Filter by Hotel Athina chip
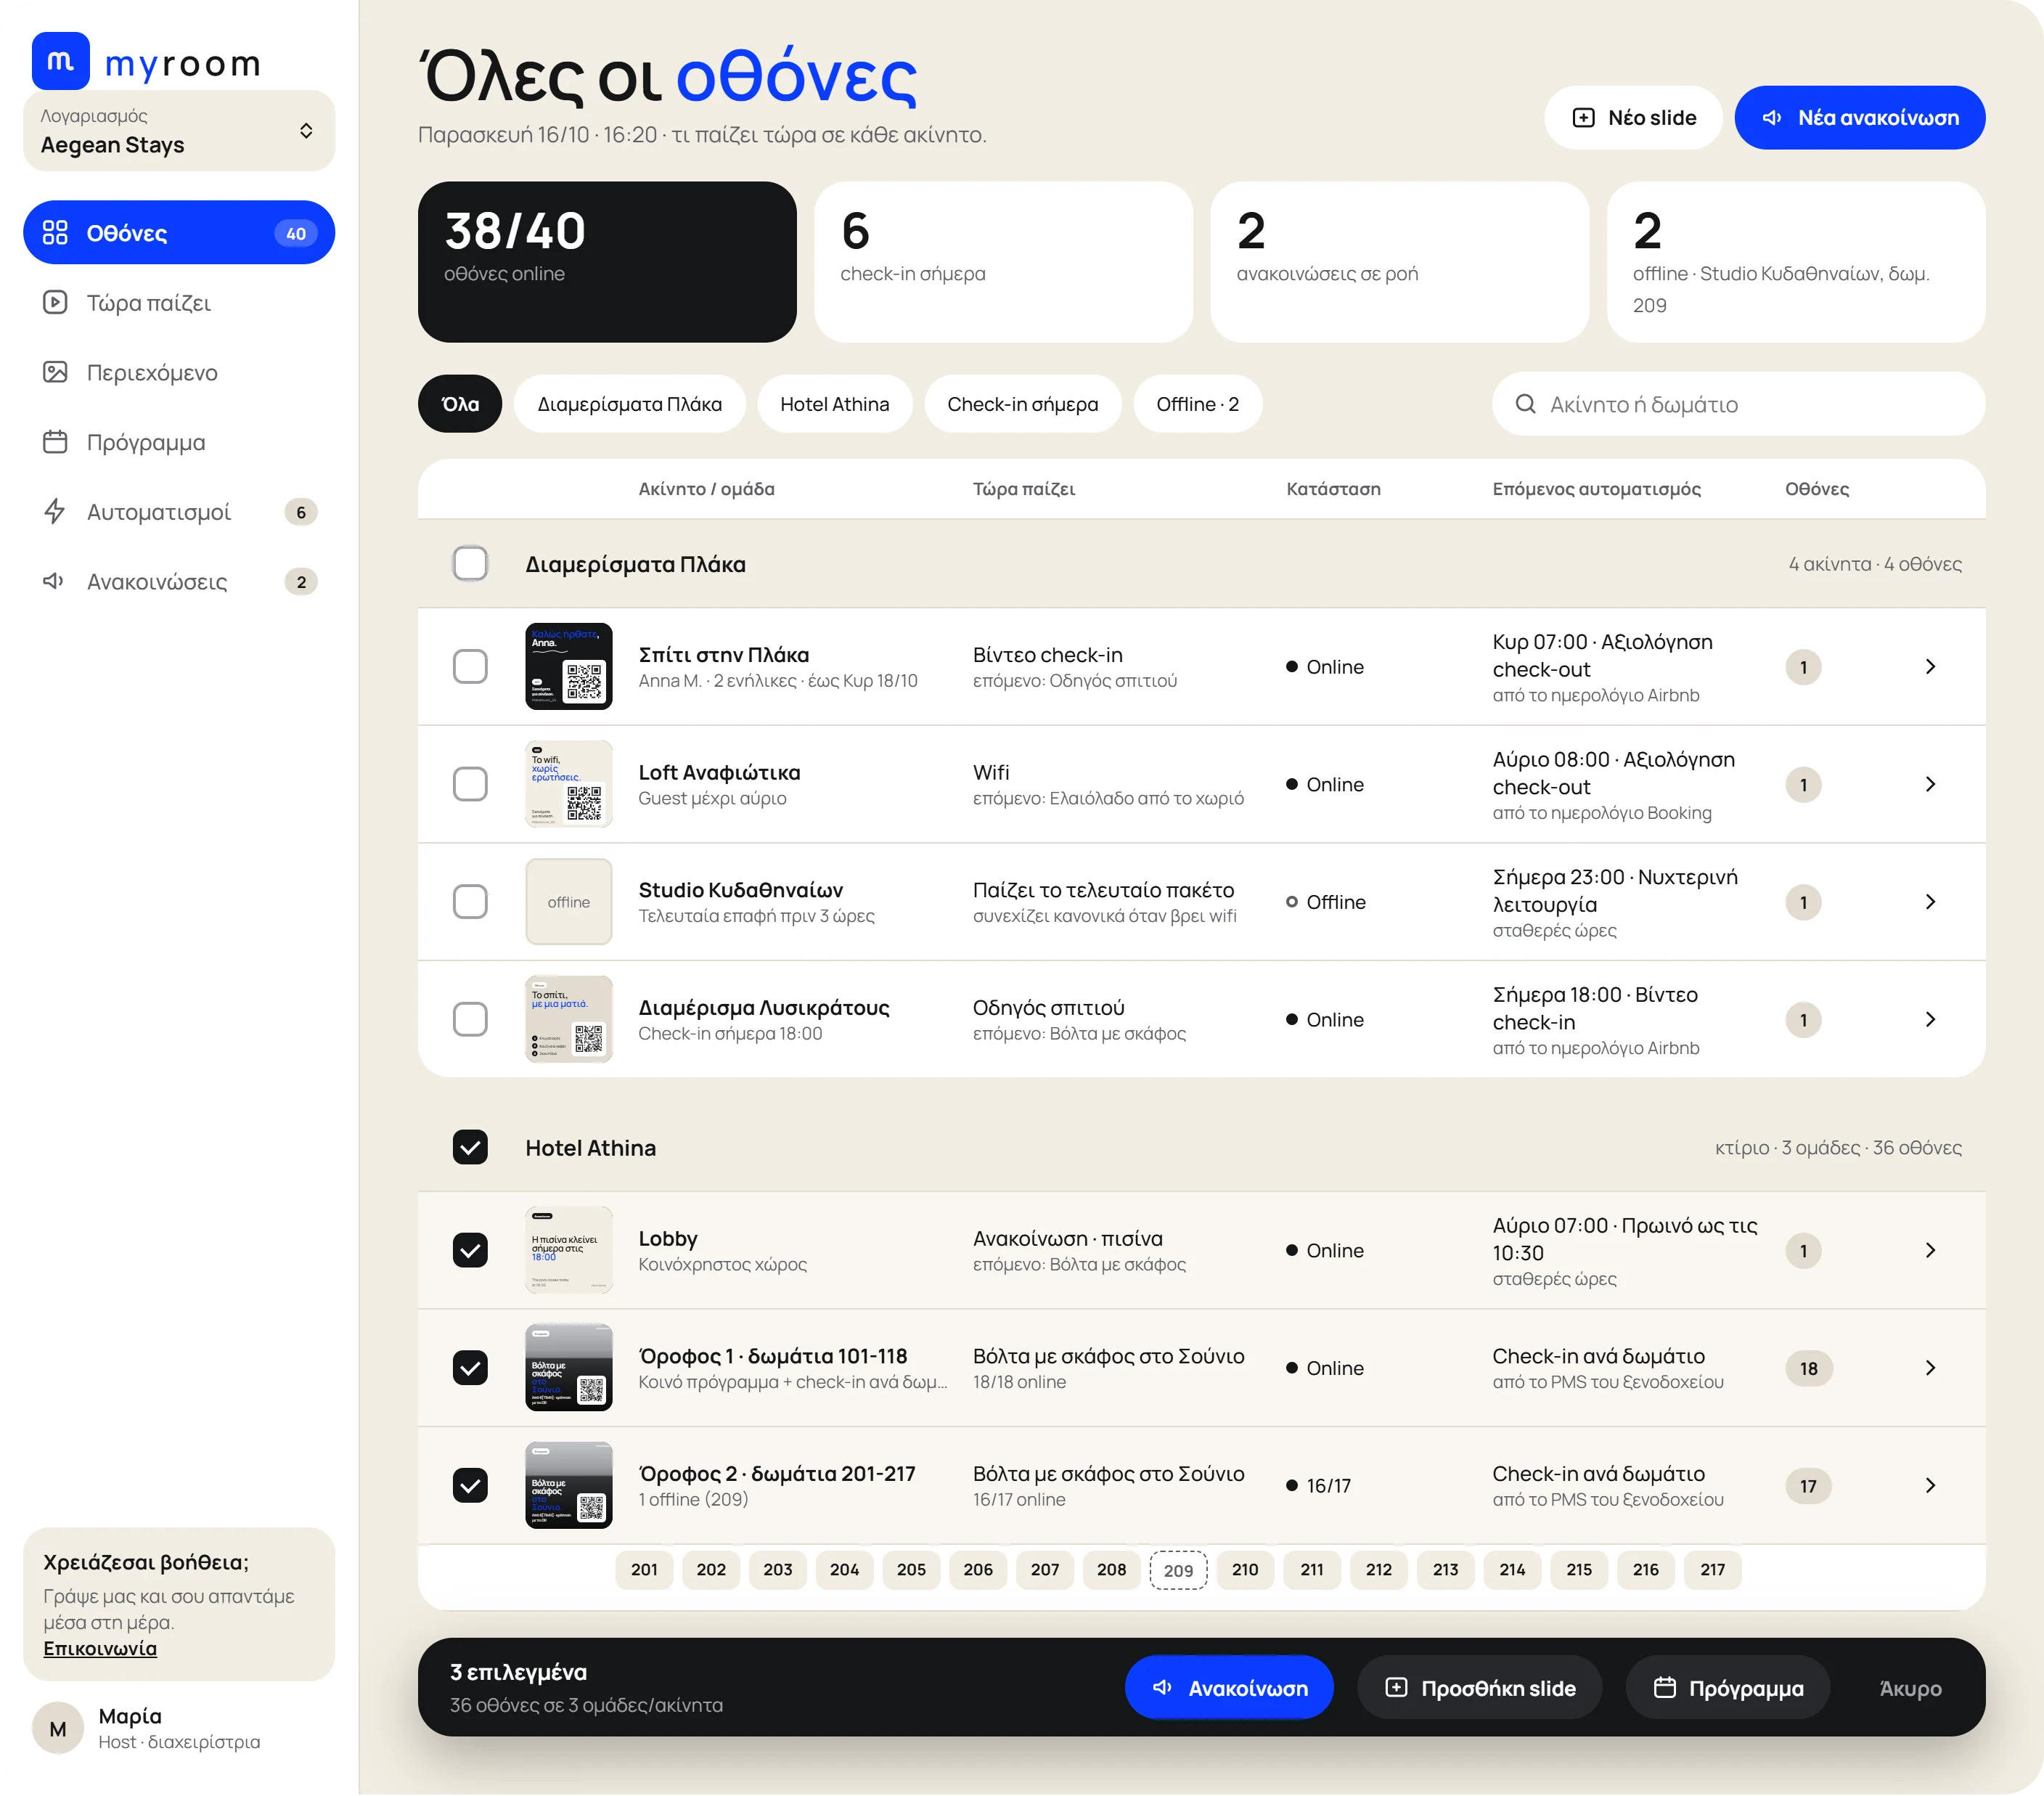 tap(835, 404)
